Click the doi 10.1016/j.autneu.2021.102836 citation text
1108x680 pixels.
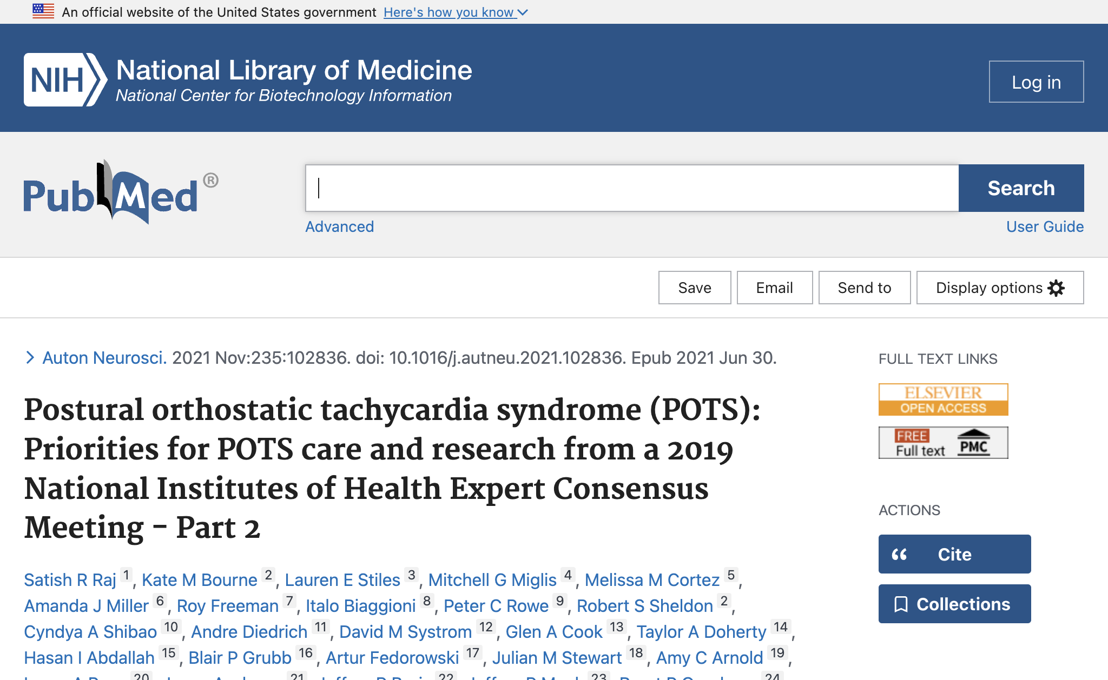tap(491, 357)
